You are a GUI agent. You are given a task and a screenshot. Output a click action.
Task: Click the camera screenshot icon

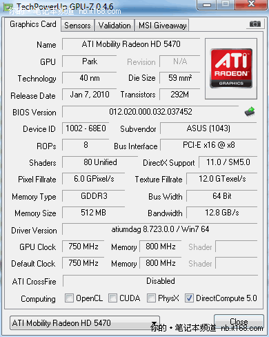[255, 23]
